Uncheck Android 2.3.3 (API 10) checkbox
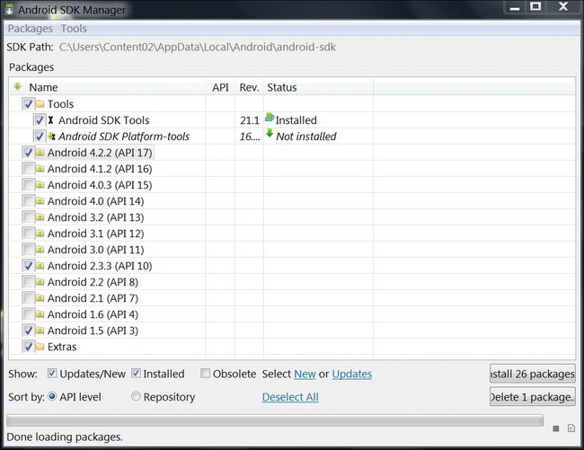 [x=28, y=266]
